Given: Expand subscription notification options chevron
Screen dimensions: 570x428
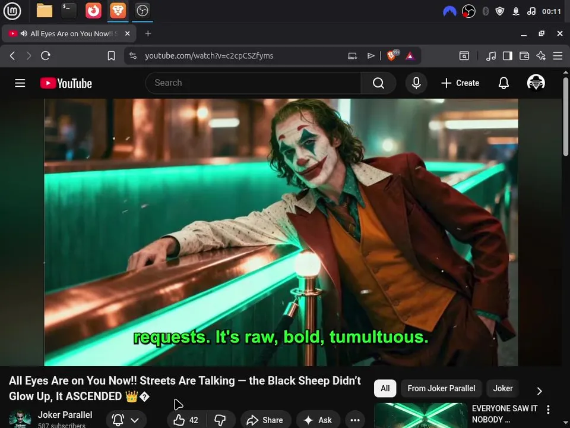Looking at the screenshot, I should tap(135, 420).
